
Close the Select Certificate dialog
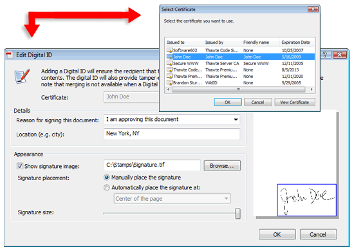313,9
